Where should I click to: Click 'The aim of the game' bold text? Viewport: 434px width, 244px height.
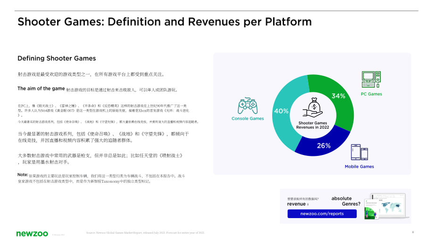[41, 89]
